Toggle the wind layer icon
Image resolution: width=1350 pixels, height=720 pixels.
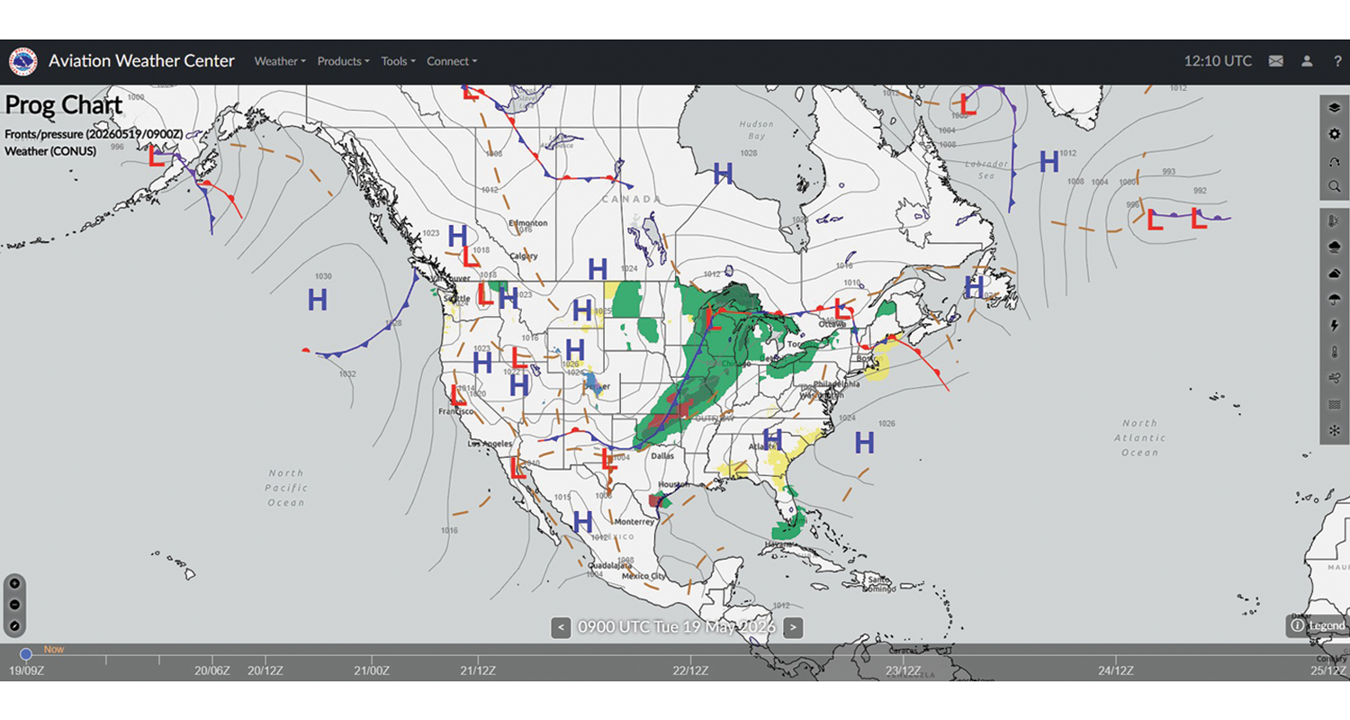tap(1335, 378)
